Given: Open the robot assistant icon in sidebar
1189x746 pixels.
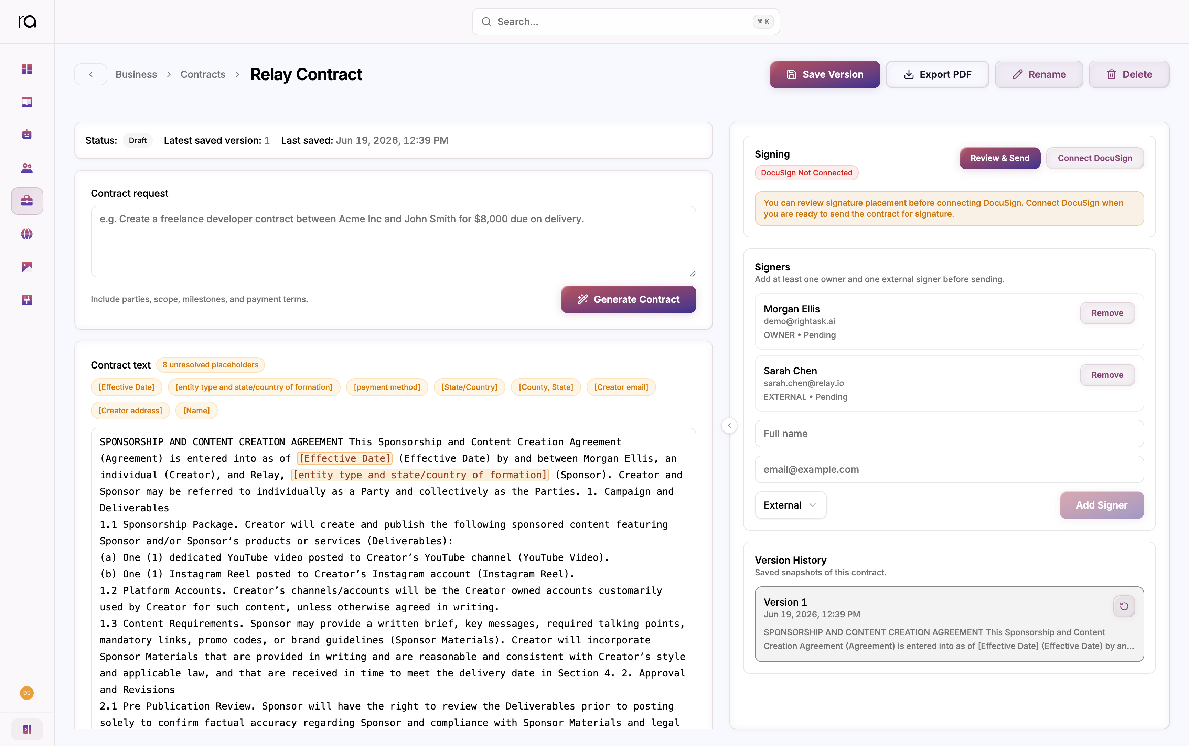Looking at the screenshot, I should [26, 135].
